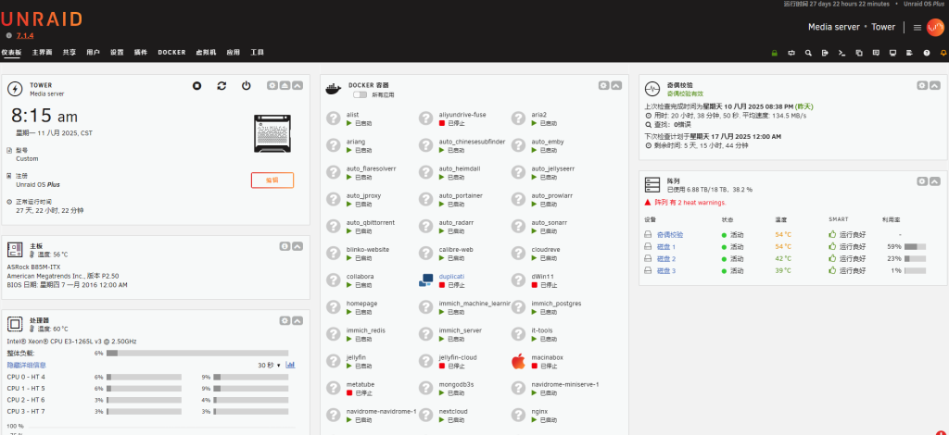Viewport: 949px width, 435px height.
Task: Open the 共享 menu tab
Action: pos(70,53)
